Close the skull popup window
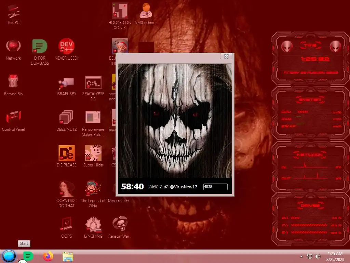Image resolution: width=350 pixels, height=263 pixels. click(226, 57)
